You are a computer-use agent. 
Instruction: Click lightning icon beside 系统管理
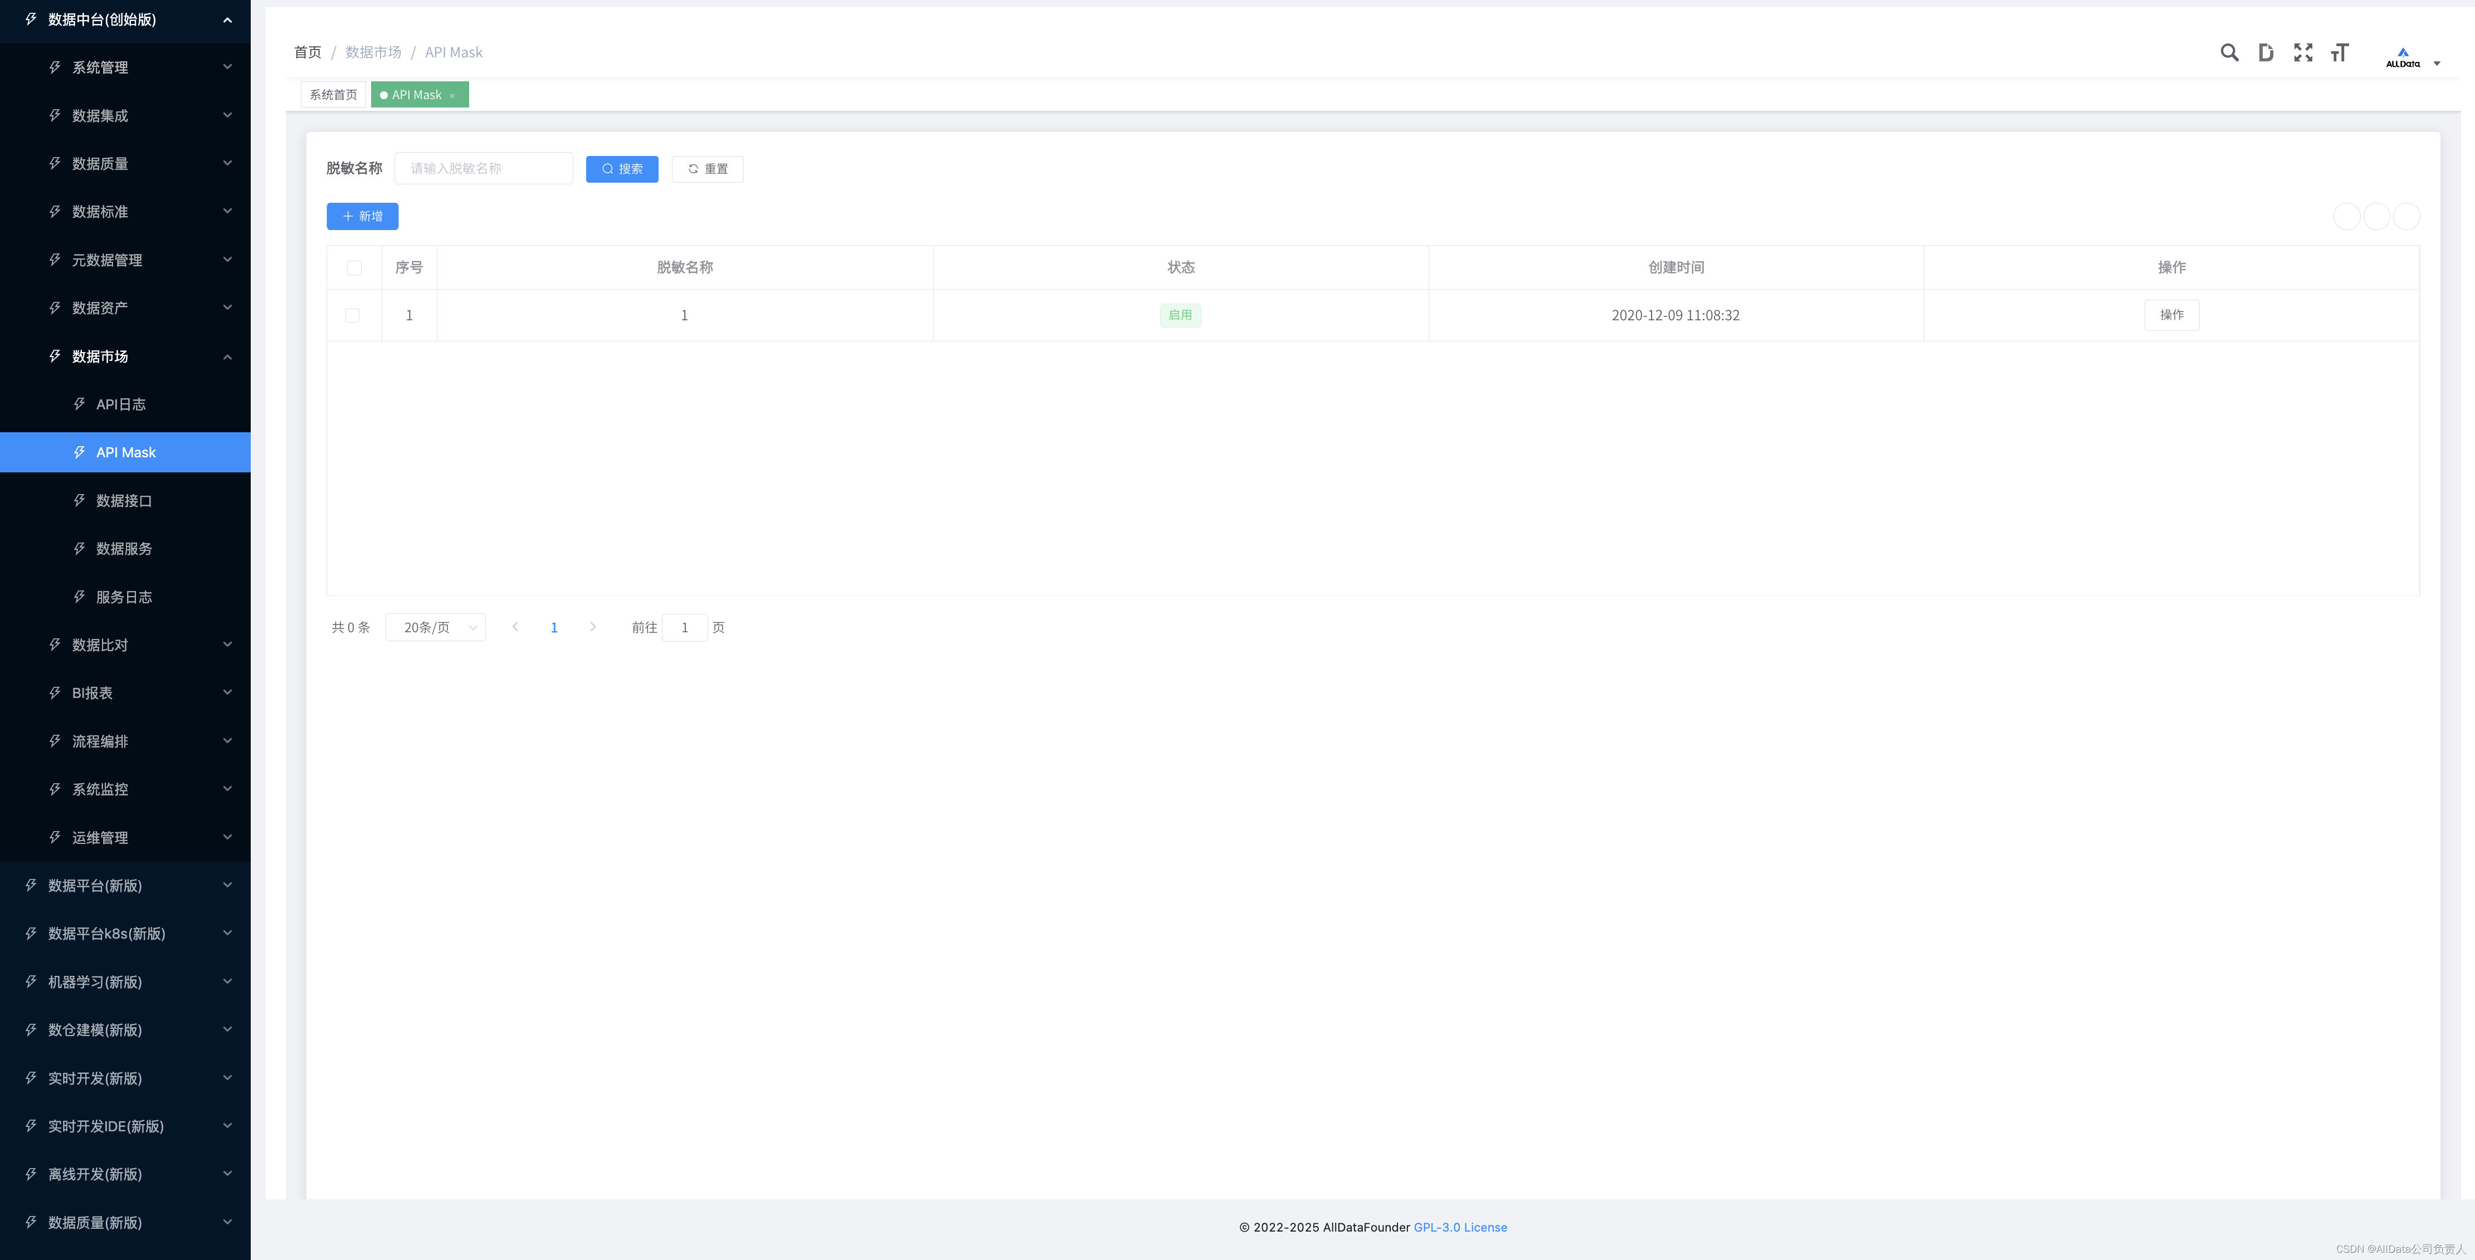point(55,67)
